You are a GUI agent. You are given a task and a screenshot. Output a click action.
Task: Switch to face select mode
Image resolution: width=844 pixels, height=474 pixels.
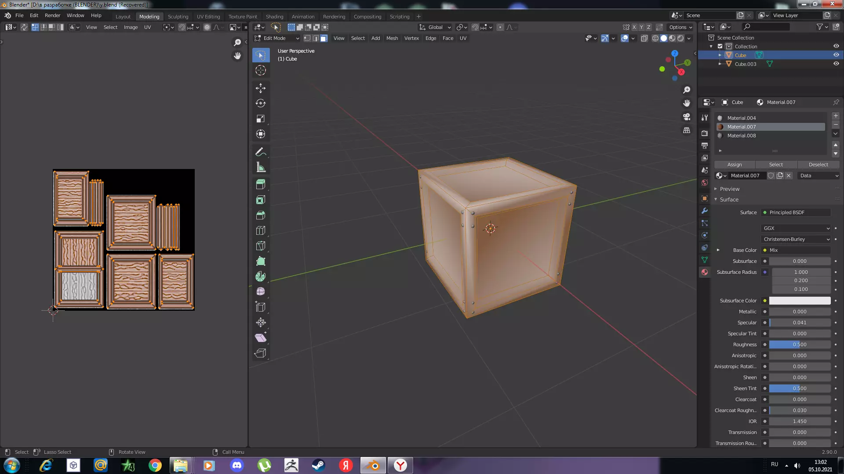324,38
